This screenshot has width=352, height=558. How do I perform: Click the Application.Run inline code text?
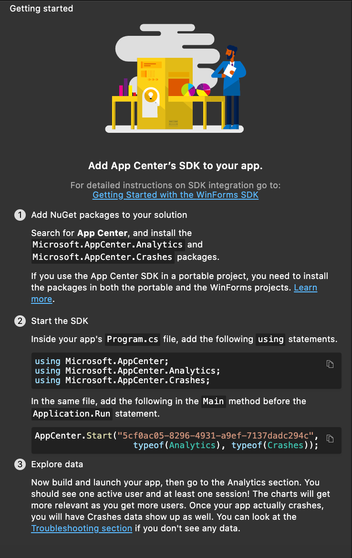(72, 414)
